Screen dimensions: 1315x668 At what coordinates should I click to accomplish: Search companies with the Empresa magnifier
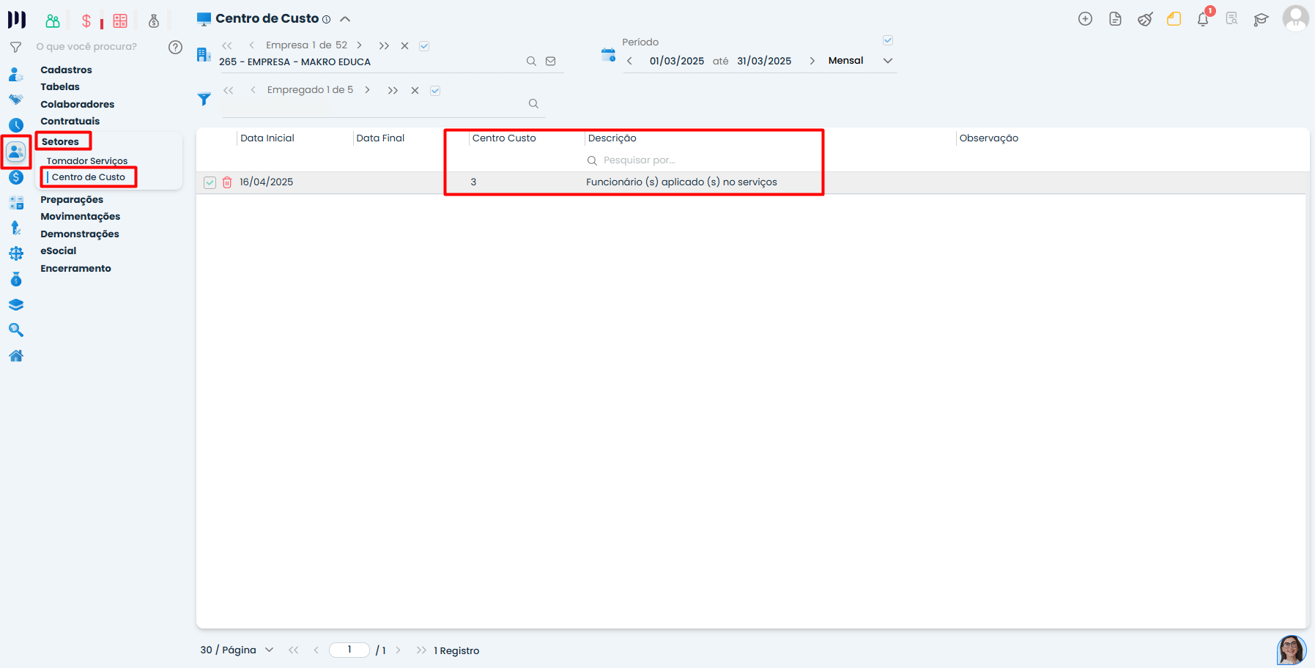[x=531, y=62]
